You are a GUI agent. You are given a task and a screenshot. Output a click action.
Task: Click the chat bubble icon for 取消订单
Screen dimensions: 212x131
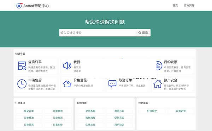tap(112, 84)
